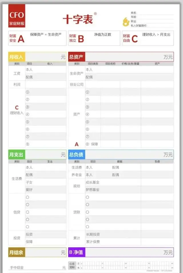The height and width of the screenshot is (273, 183).
Task: Click the 年龄 field line
Action: [152, 17]
